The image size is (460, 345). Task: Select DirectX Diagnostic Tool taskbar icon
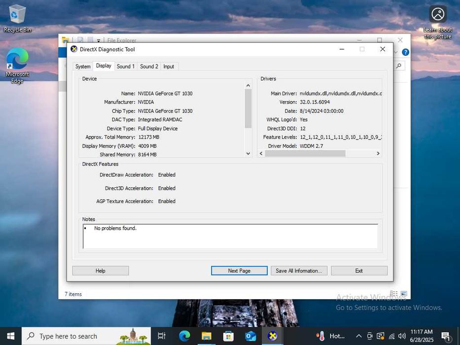pos(273,336)
